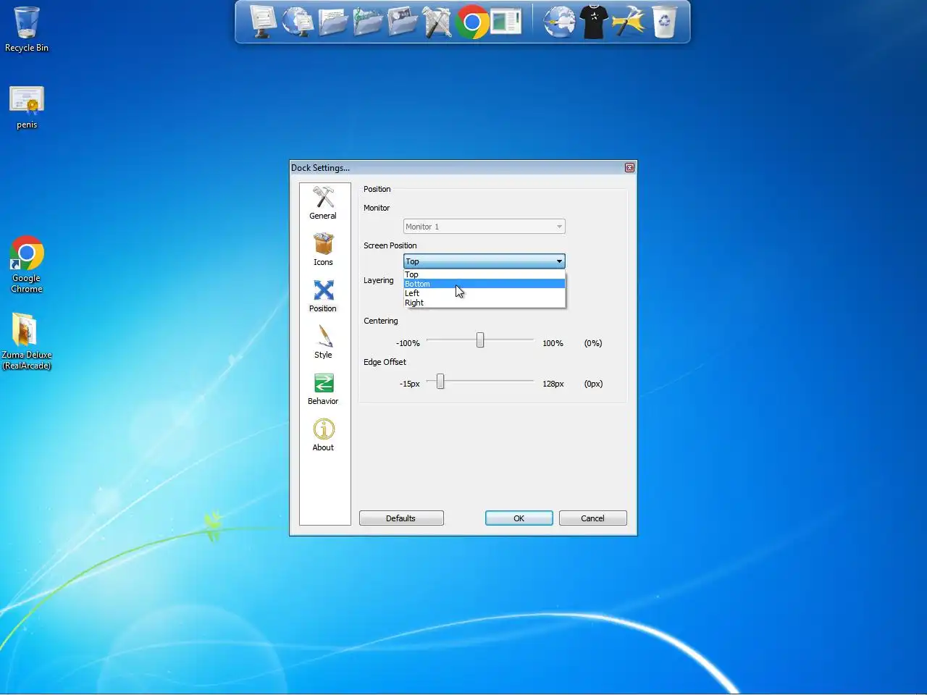This screenshot has width=927, height=695.
Task: Open the recycle bin in the dock
Action: click(664, 22)
